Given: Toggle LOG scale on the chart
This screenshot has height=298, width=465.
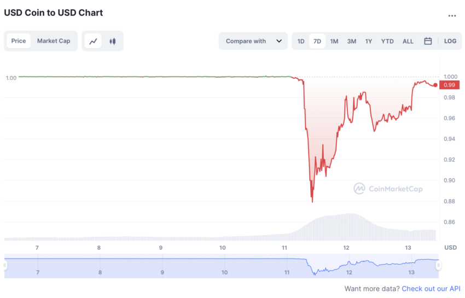Looking at the screenshot, I should tap(450, 41).
